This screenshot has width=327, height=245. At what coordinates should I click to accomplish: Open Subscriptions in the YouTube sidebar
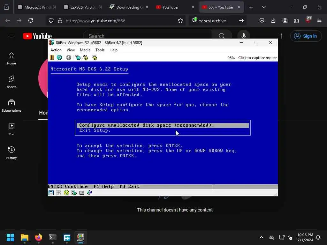pos(11,106)
